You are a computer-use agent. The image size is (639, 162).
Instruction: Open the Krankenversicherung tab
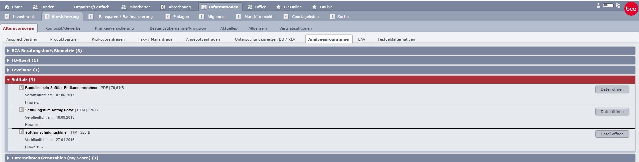[x=114, y=28]
